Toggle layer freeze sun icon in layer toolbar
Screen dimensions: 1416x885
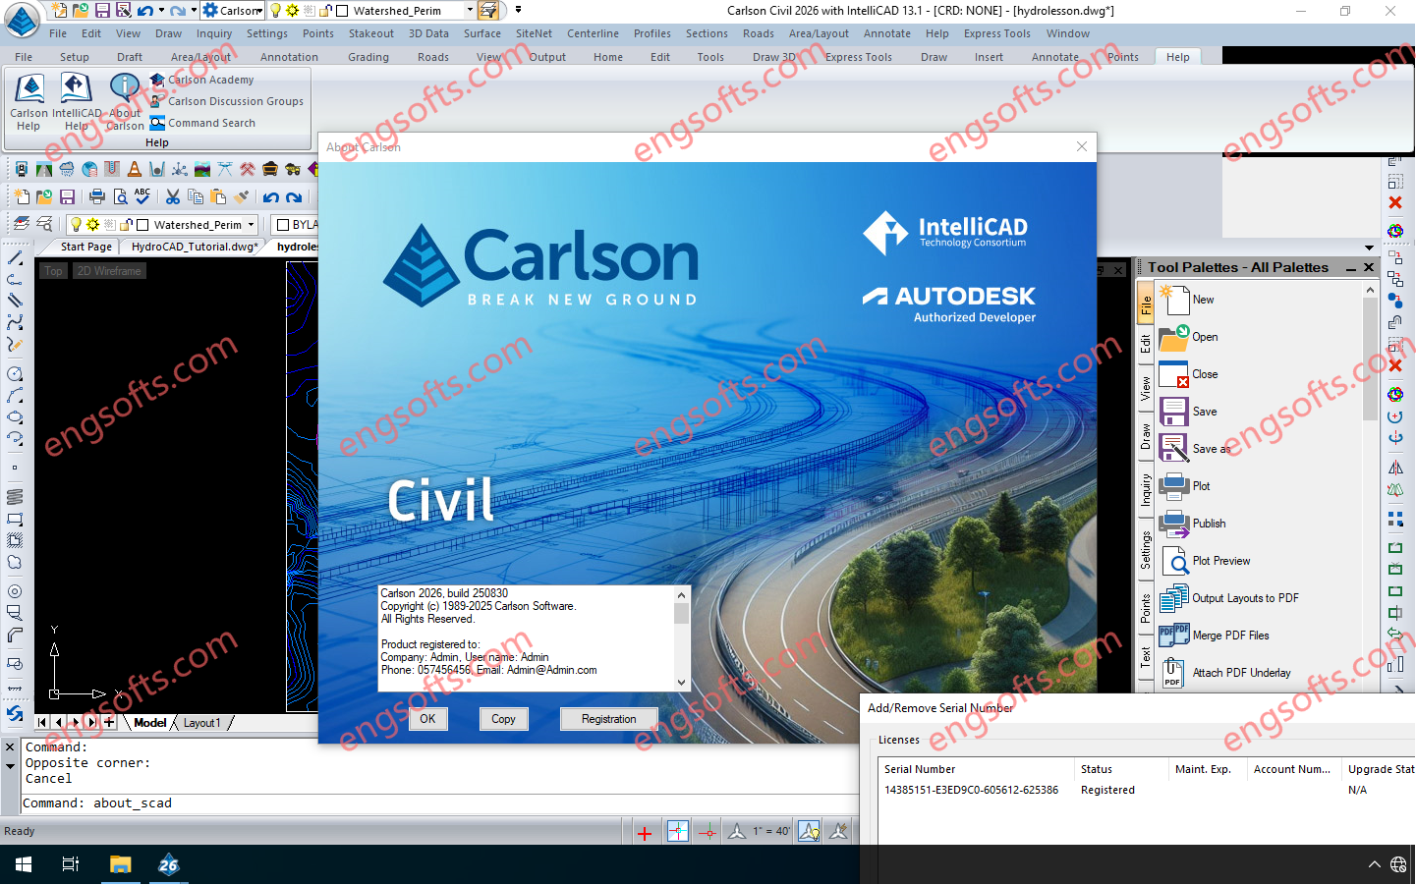[92, 224]
